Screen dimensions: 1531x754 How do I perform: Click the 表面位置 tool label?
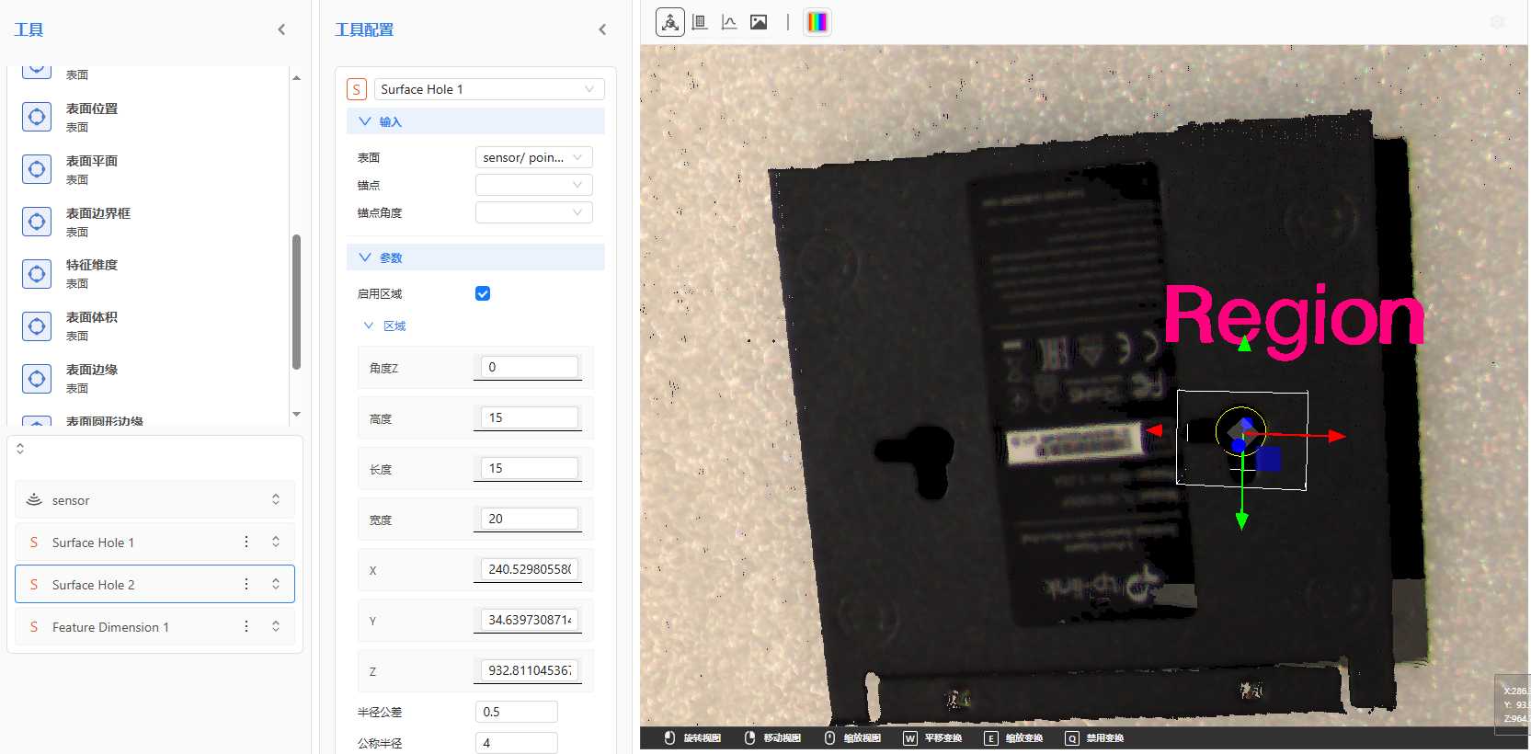tap(92, 109)
